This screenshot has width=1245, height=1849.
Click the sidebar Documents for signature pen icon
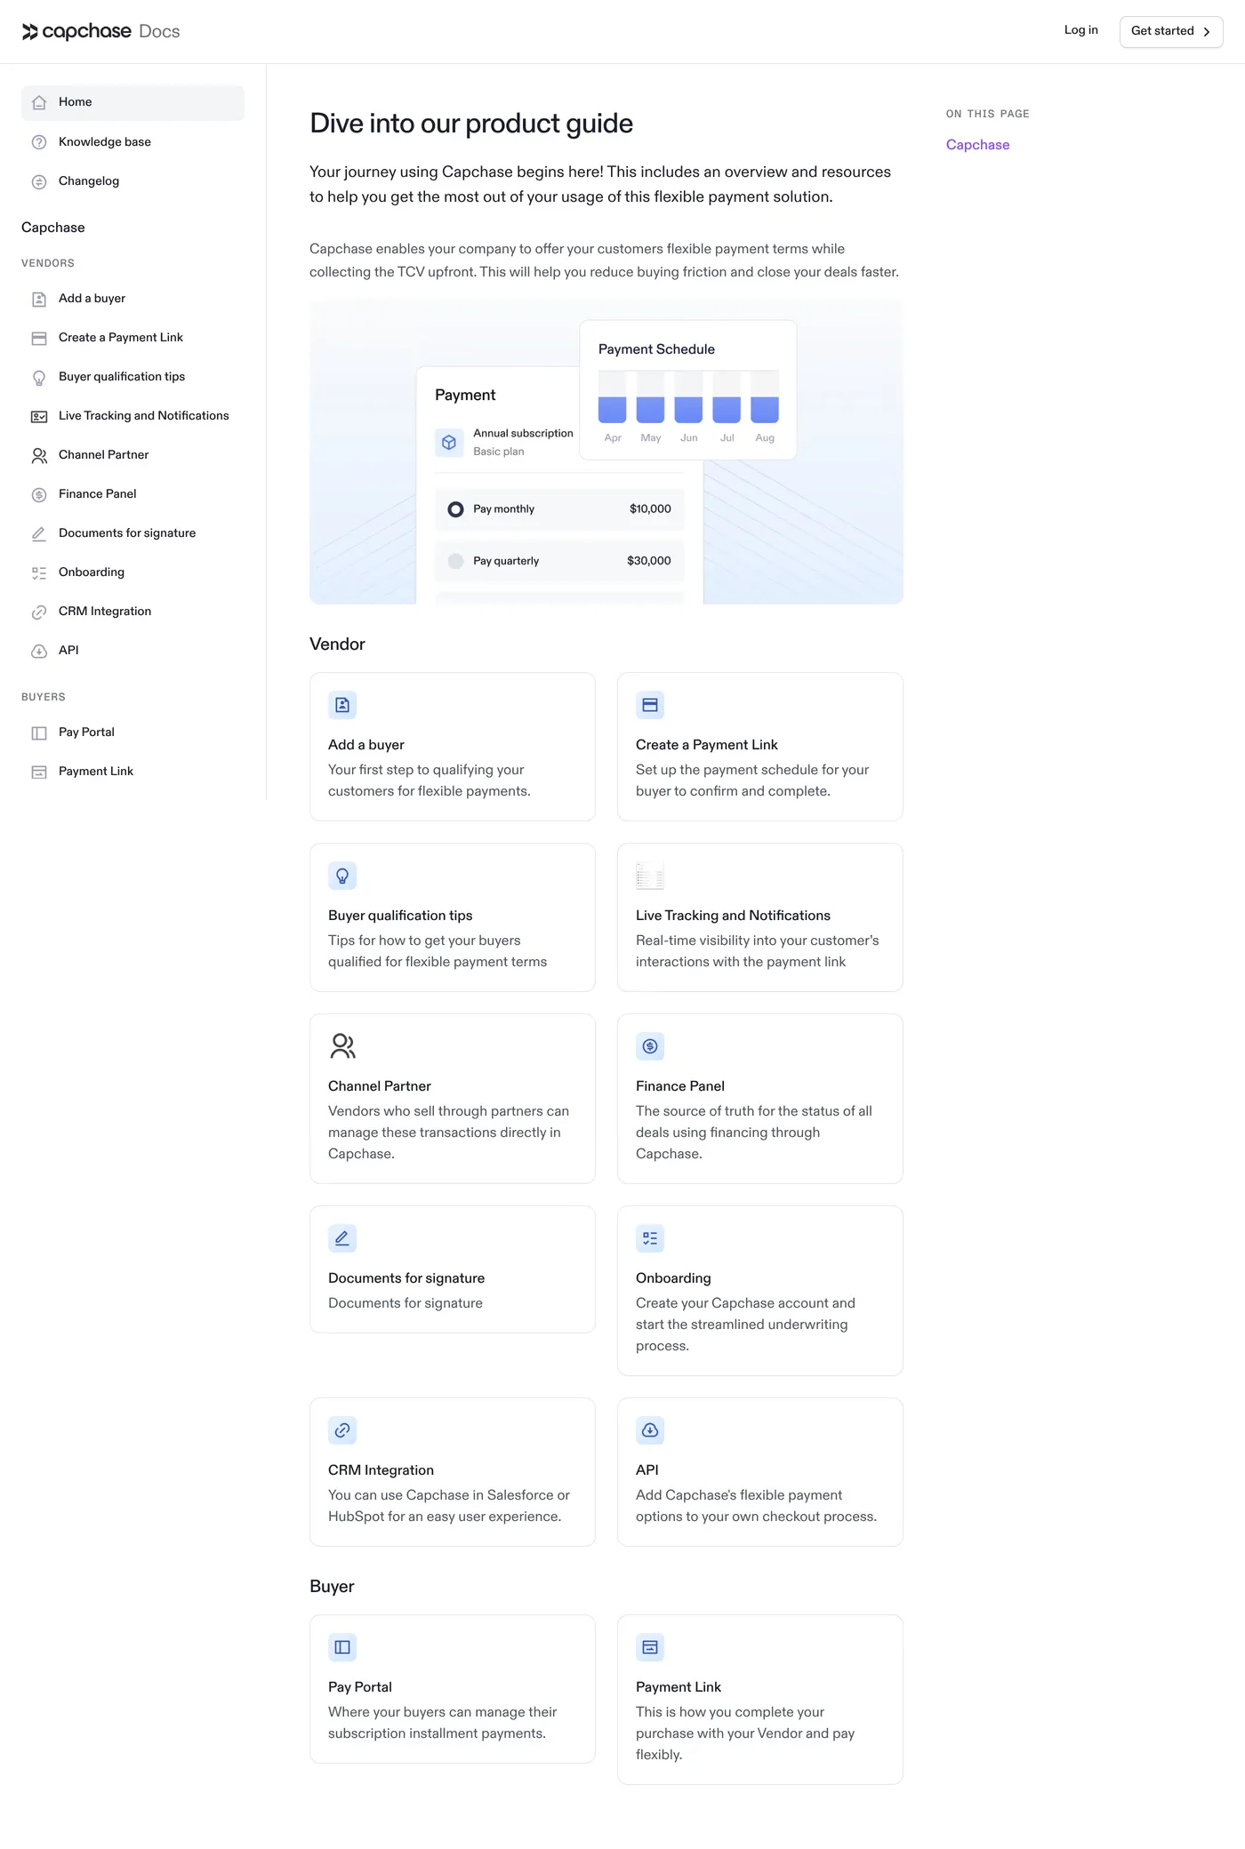click(39, 533)
